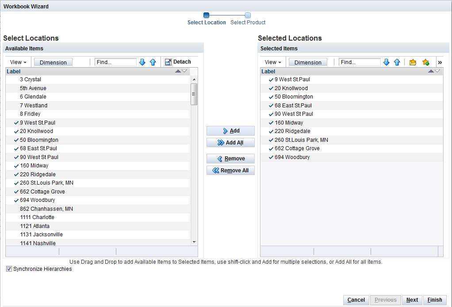Click the Add button
Viewport: 452px width, 307px height.
point(230,131)
